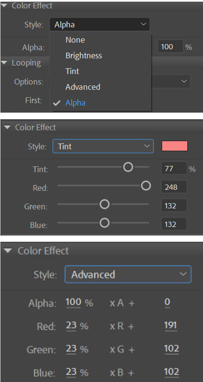Click the Red slider handle
Image resolution: width=203 pixels, height=382 pixels.
pyautogui.click(x=146, y=186)
